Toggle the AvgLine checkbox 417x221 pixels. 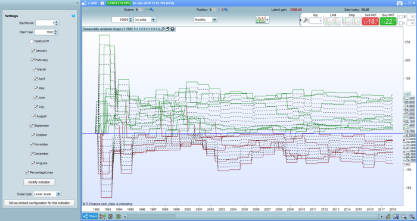33,163
